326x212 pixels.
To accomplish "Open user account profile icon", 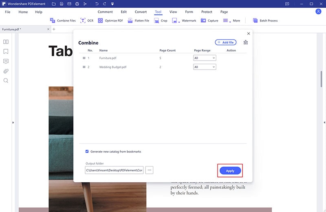I will tap(318, 11).
